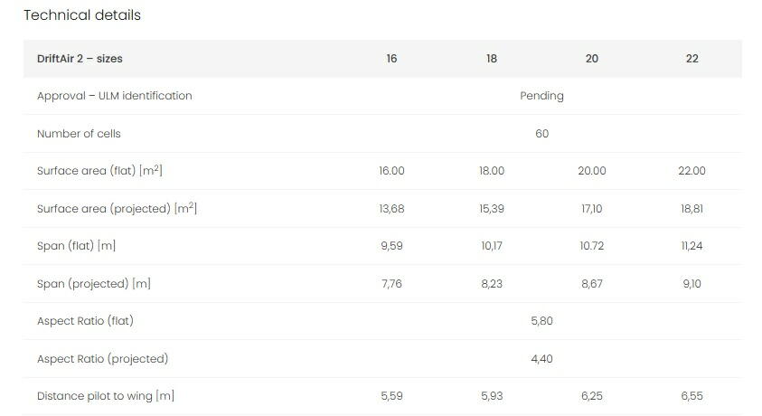The height and width of the screenshot is (416, 762).
Task: Click the Approval – ULM identification label
Action: click(x=114, y=96)
